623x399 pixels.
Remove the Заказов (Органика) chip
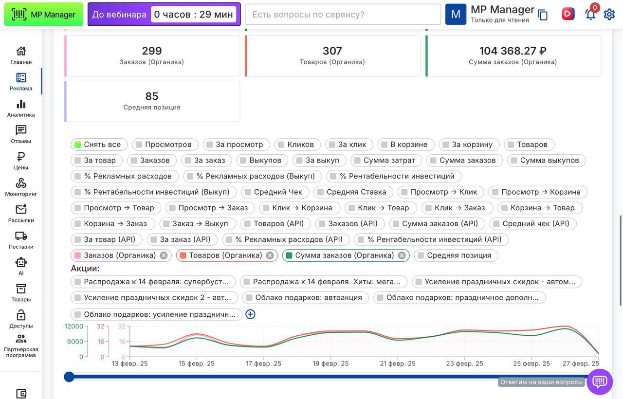[164, 255]
